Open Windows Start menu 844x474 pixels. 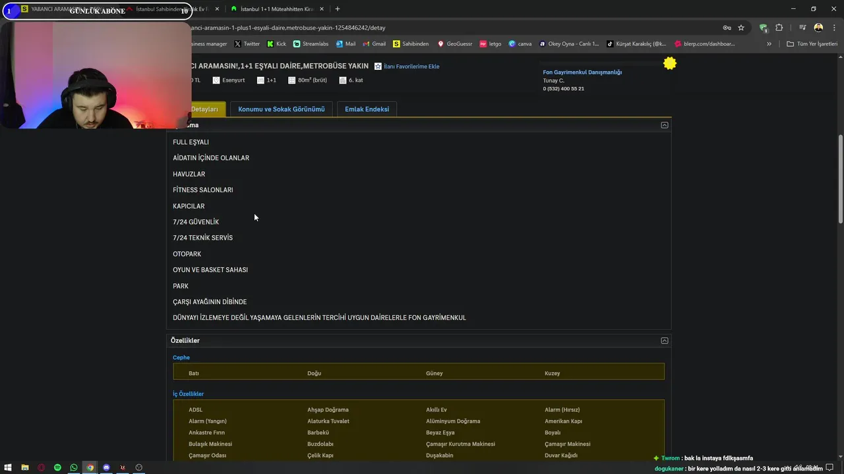pos(8,467)
